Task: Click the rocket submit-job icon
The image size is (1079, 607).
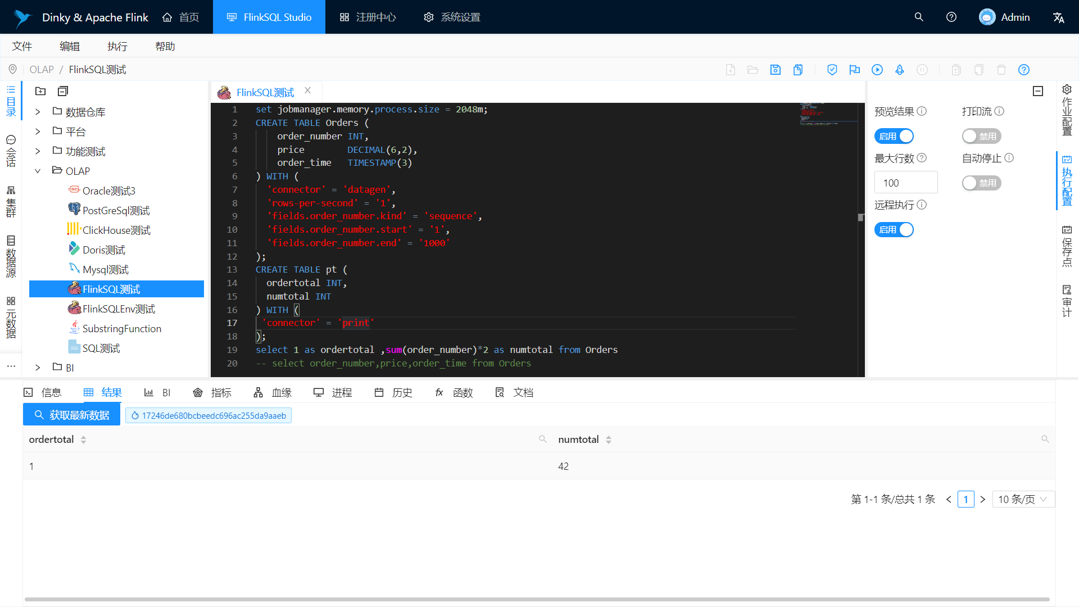Action: tap(900, 70)
